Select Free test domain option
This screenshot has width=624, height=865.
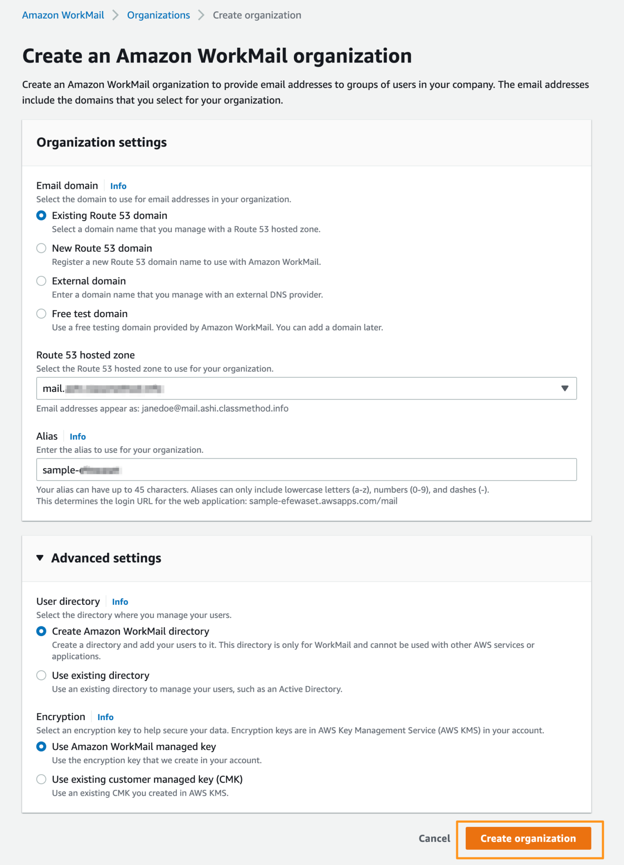point(41,313)
